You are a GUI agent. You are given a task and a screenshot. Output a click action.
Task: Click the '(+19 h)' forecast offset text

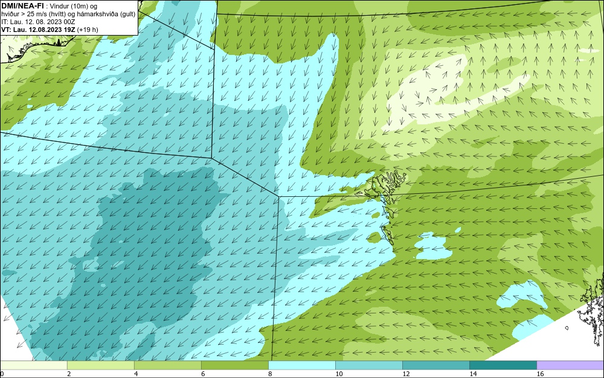(88, 29)
